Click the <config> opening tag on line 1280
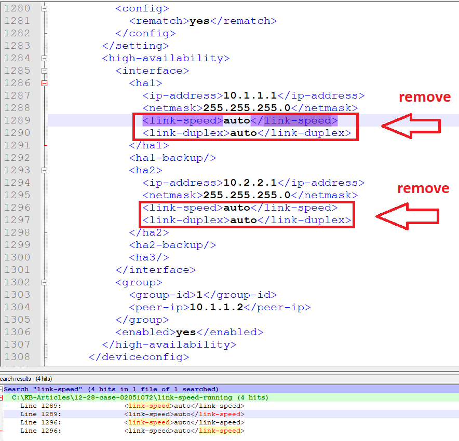The height and width of the screenshot is (441, 459). 142,8
